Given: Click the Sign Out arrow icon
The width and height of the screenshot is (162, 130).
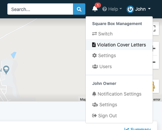Looking at the screenshot, I should click(x=94, y=116).
